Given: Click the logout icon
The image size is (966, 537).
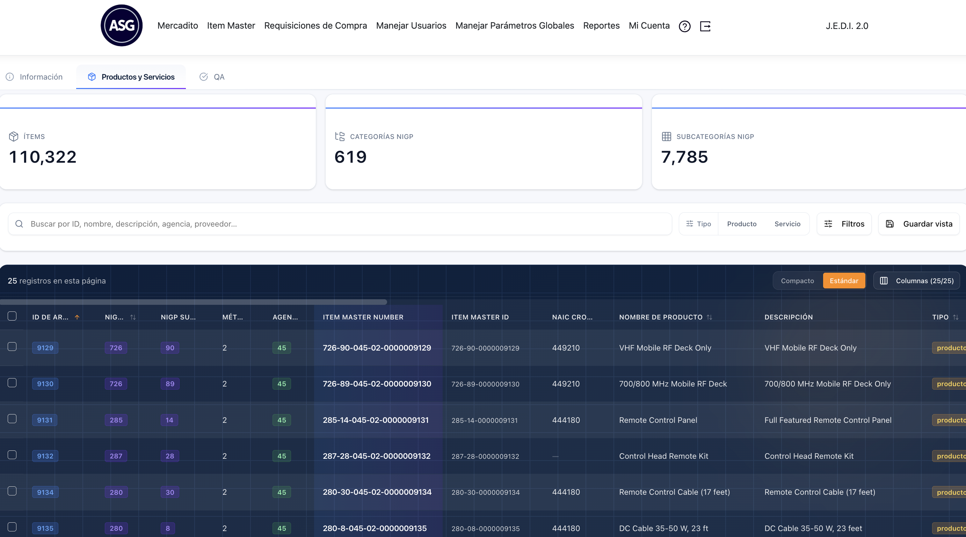Looking at the screenshot, I should pyautogui.click(x=705, y=26).
